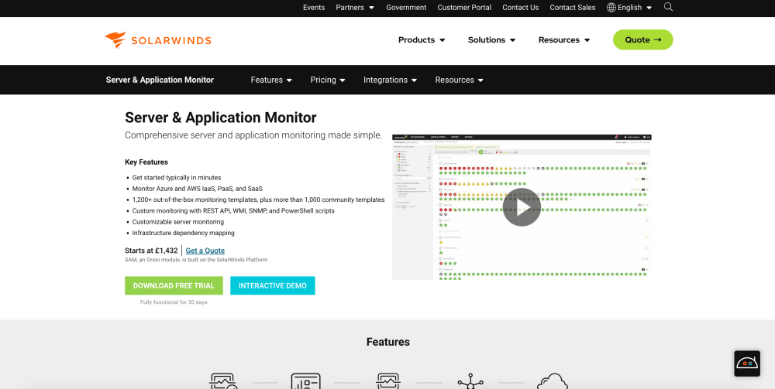Expand the Solutions menu
The height and width of the screenshot is (389, 775).
[x=492, y=40]
